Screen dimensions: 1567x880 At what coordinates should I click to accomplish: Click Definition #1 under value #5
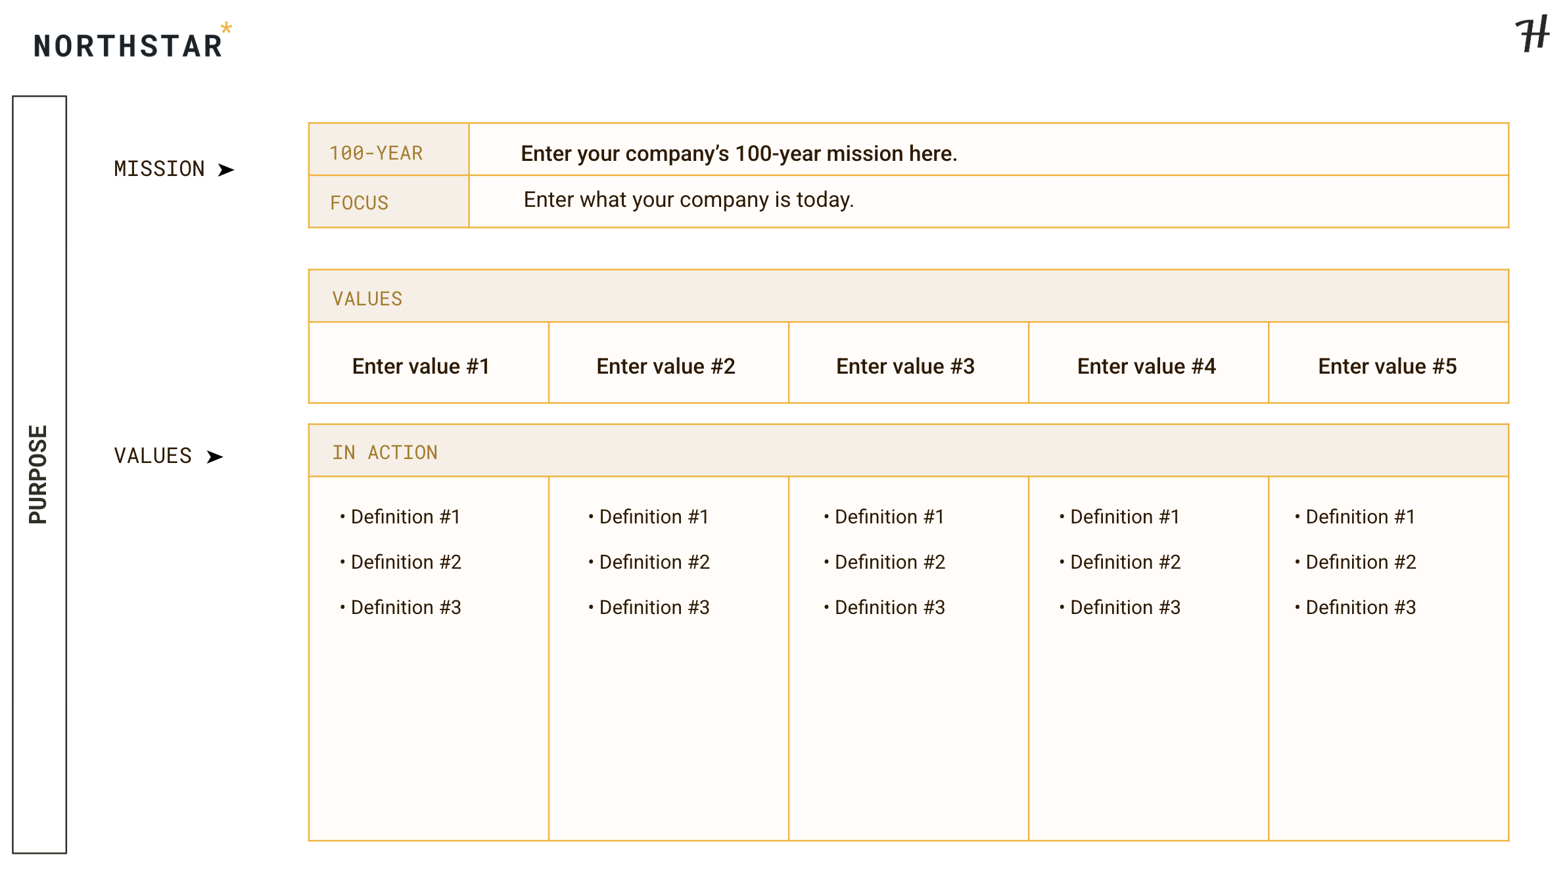tap(1360, 517)
